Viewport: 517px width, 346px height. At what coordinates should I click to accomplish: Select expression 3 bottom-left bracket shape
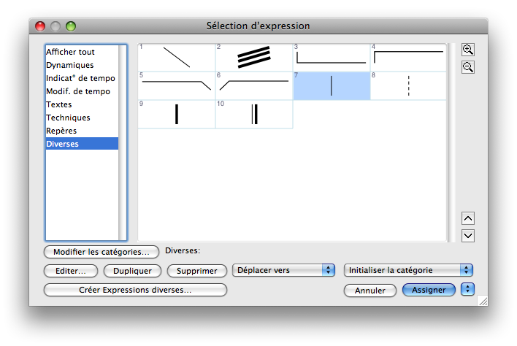[x=332, y=57]
